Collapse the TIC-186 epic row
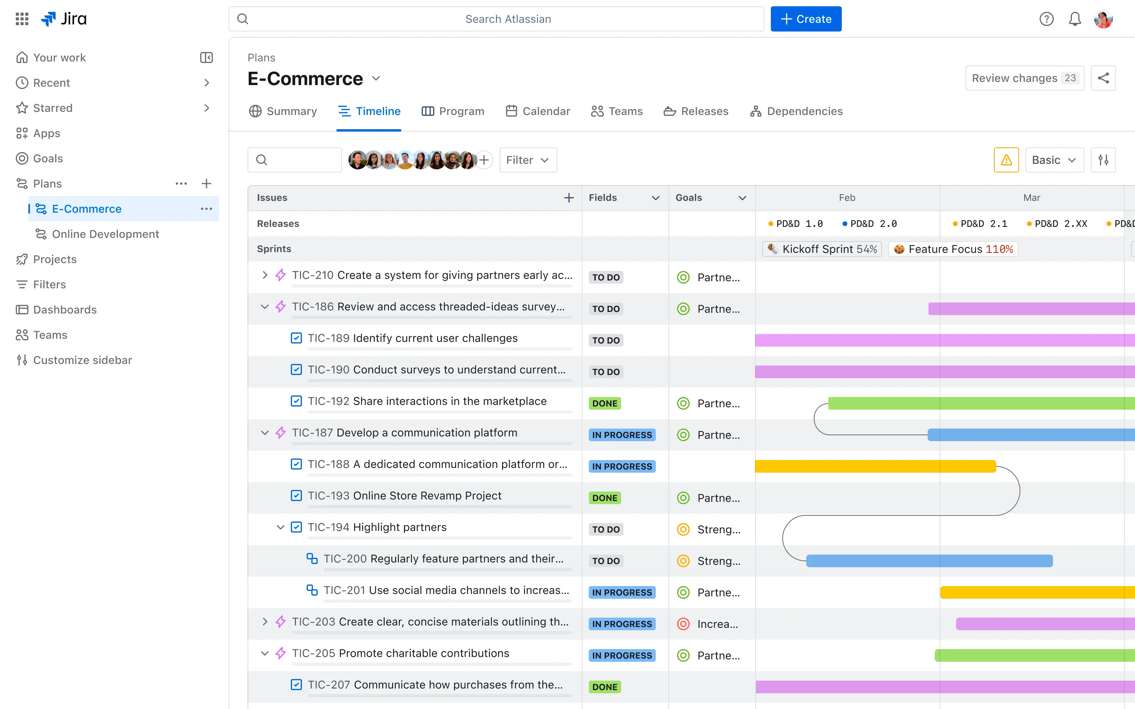 point(264,306)
